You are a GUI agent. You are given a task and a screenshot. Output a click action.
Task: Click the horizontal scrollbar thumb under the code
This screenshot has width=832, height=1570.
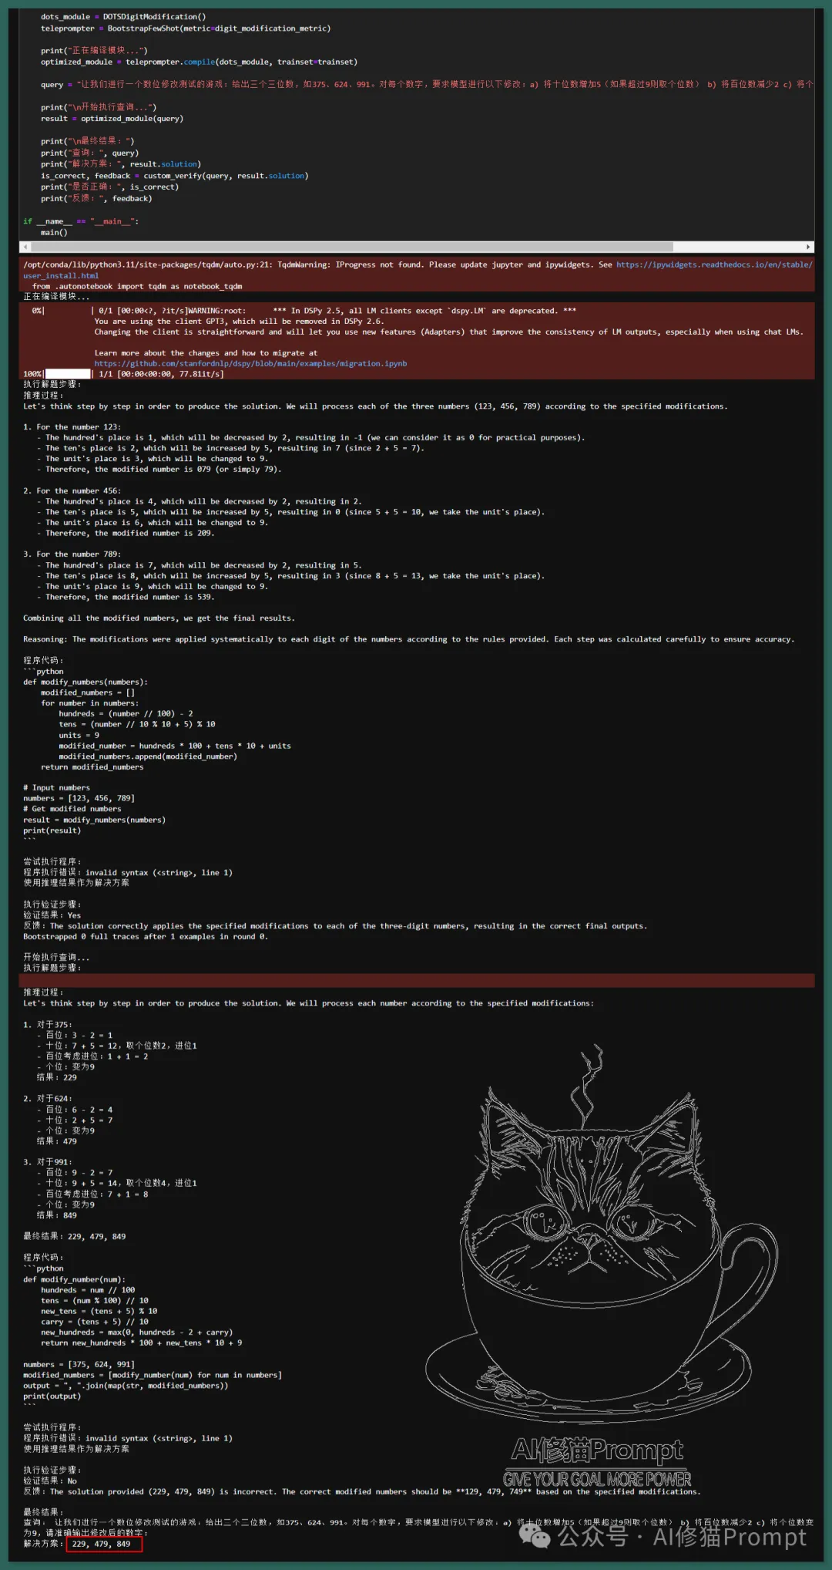tap(351, 248)
